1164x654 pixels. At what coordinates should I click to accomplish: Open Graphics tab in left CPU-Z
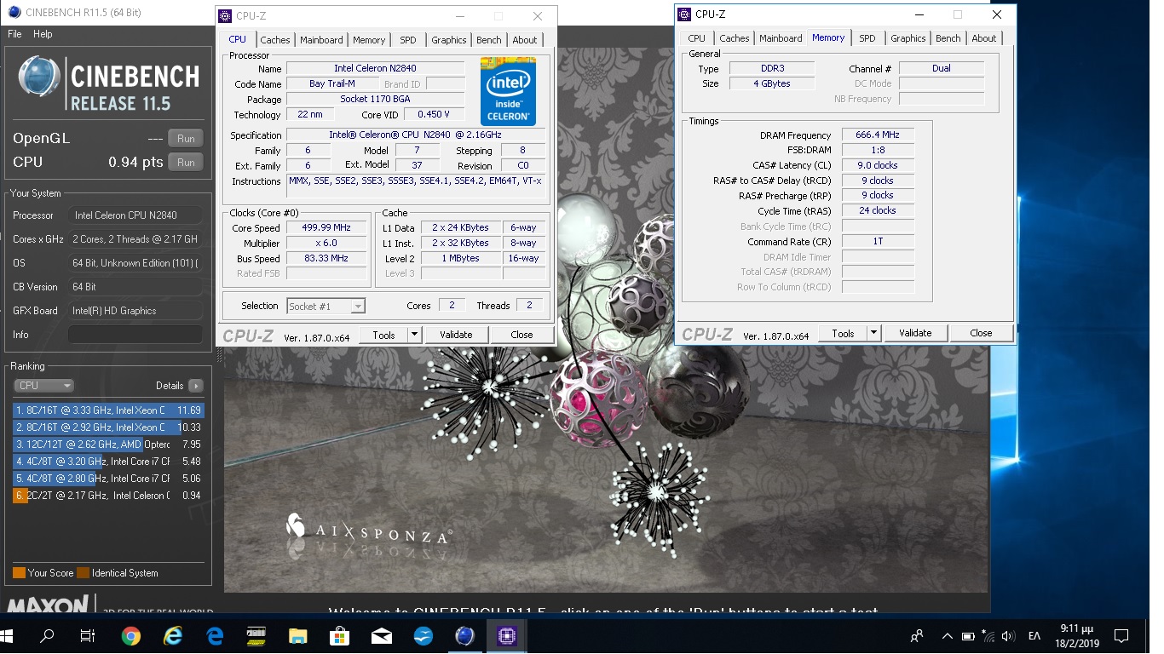(449, 40)
